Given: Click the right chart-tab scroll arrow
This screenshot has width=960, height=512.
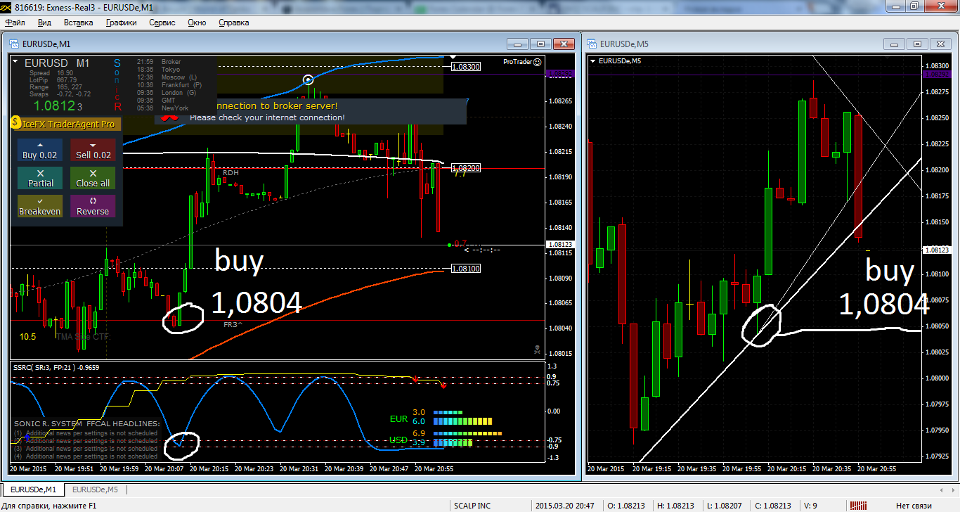Looking at the screenshot, I should coord(952,489).
